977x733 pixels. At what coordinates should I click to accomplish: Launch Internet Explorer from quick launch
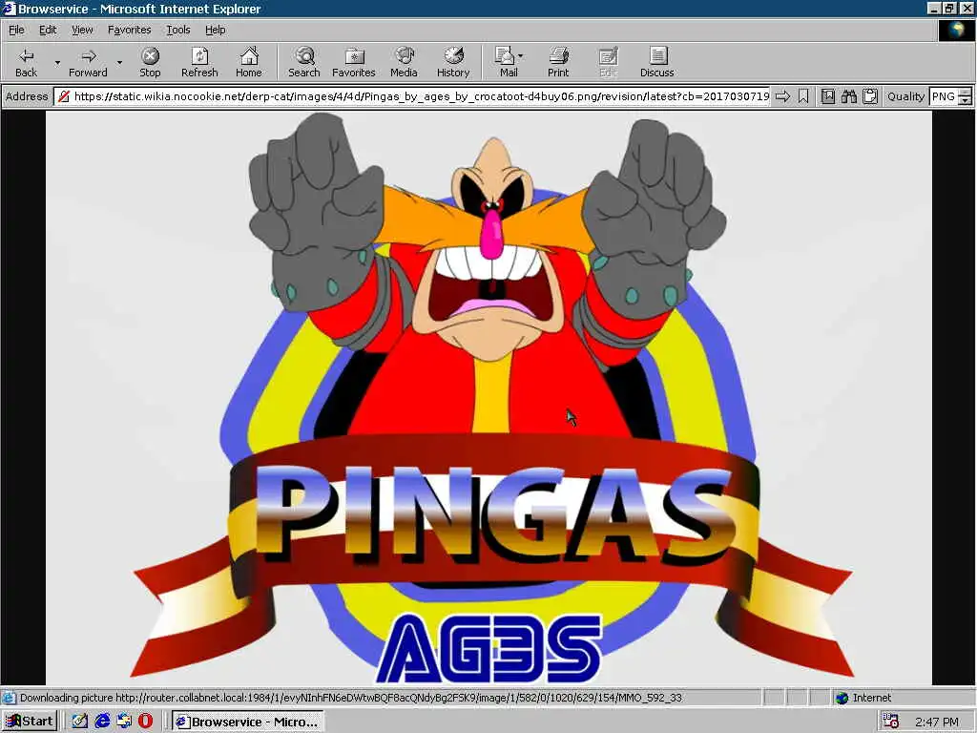[101, 722]
